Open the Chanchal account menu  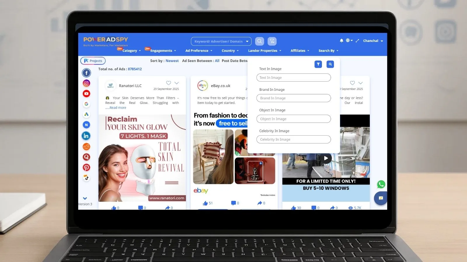tap(373, 41)
